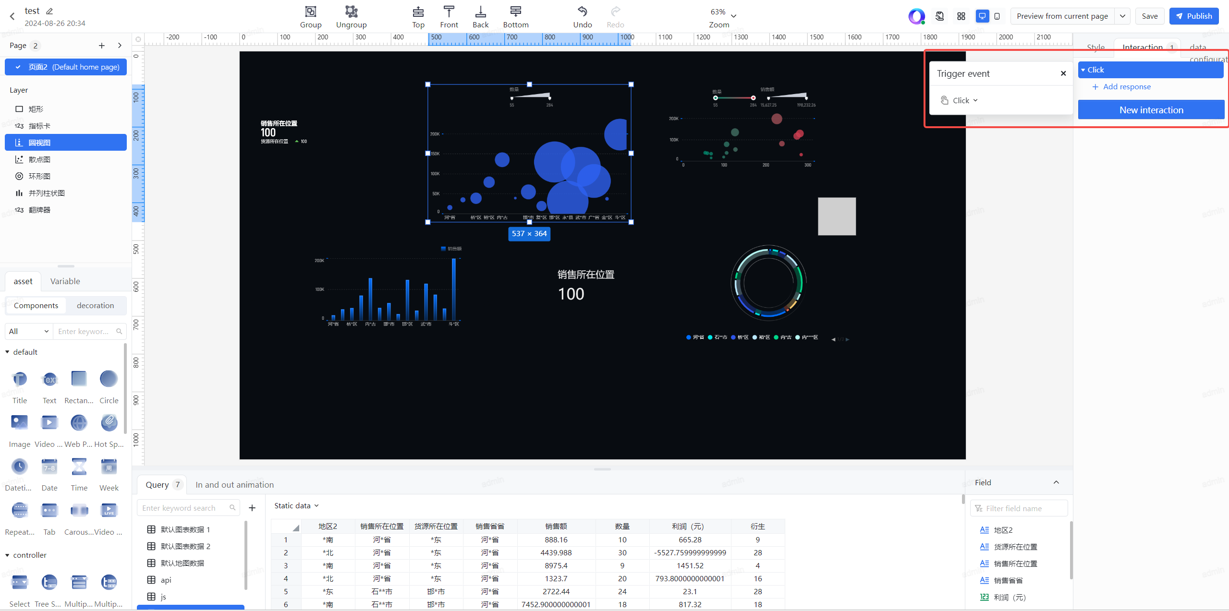Select the 并列柱状图 layer
The image size is (1229, 611).
coord(66,193)
